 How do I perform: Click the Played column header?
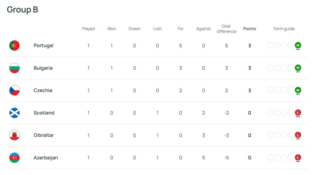tap(88, 29)
